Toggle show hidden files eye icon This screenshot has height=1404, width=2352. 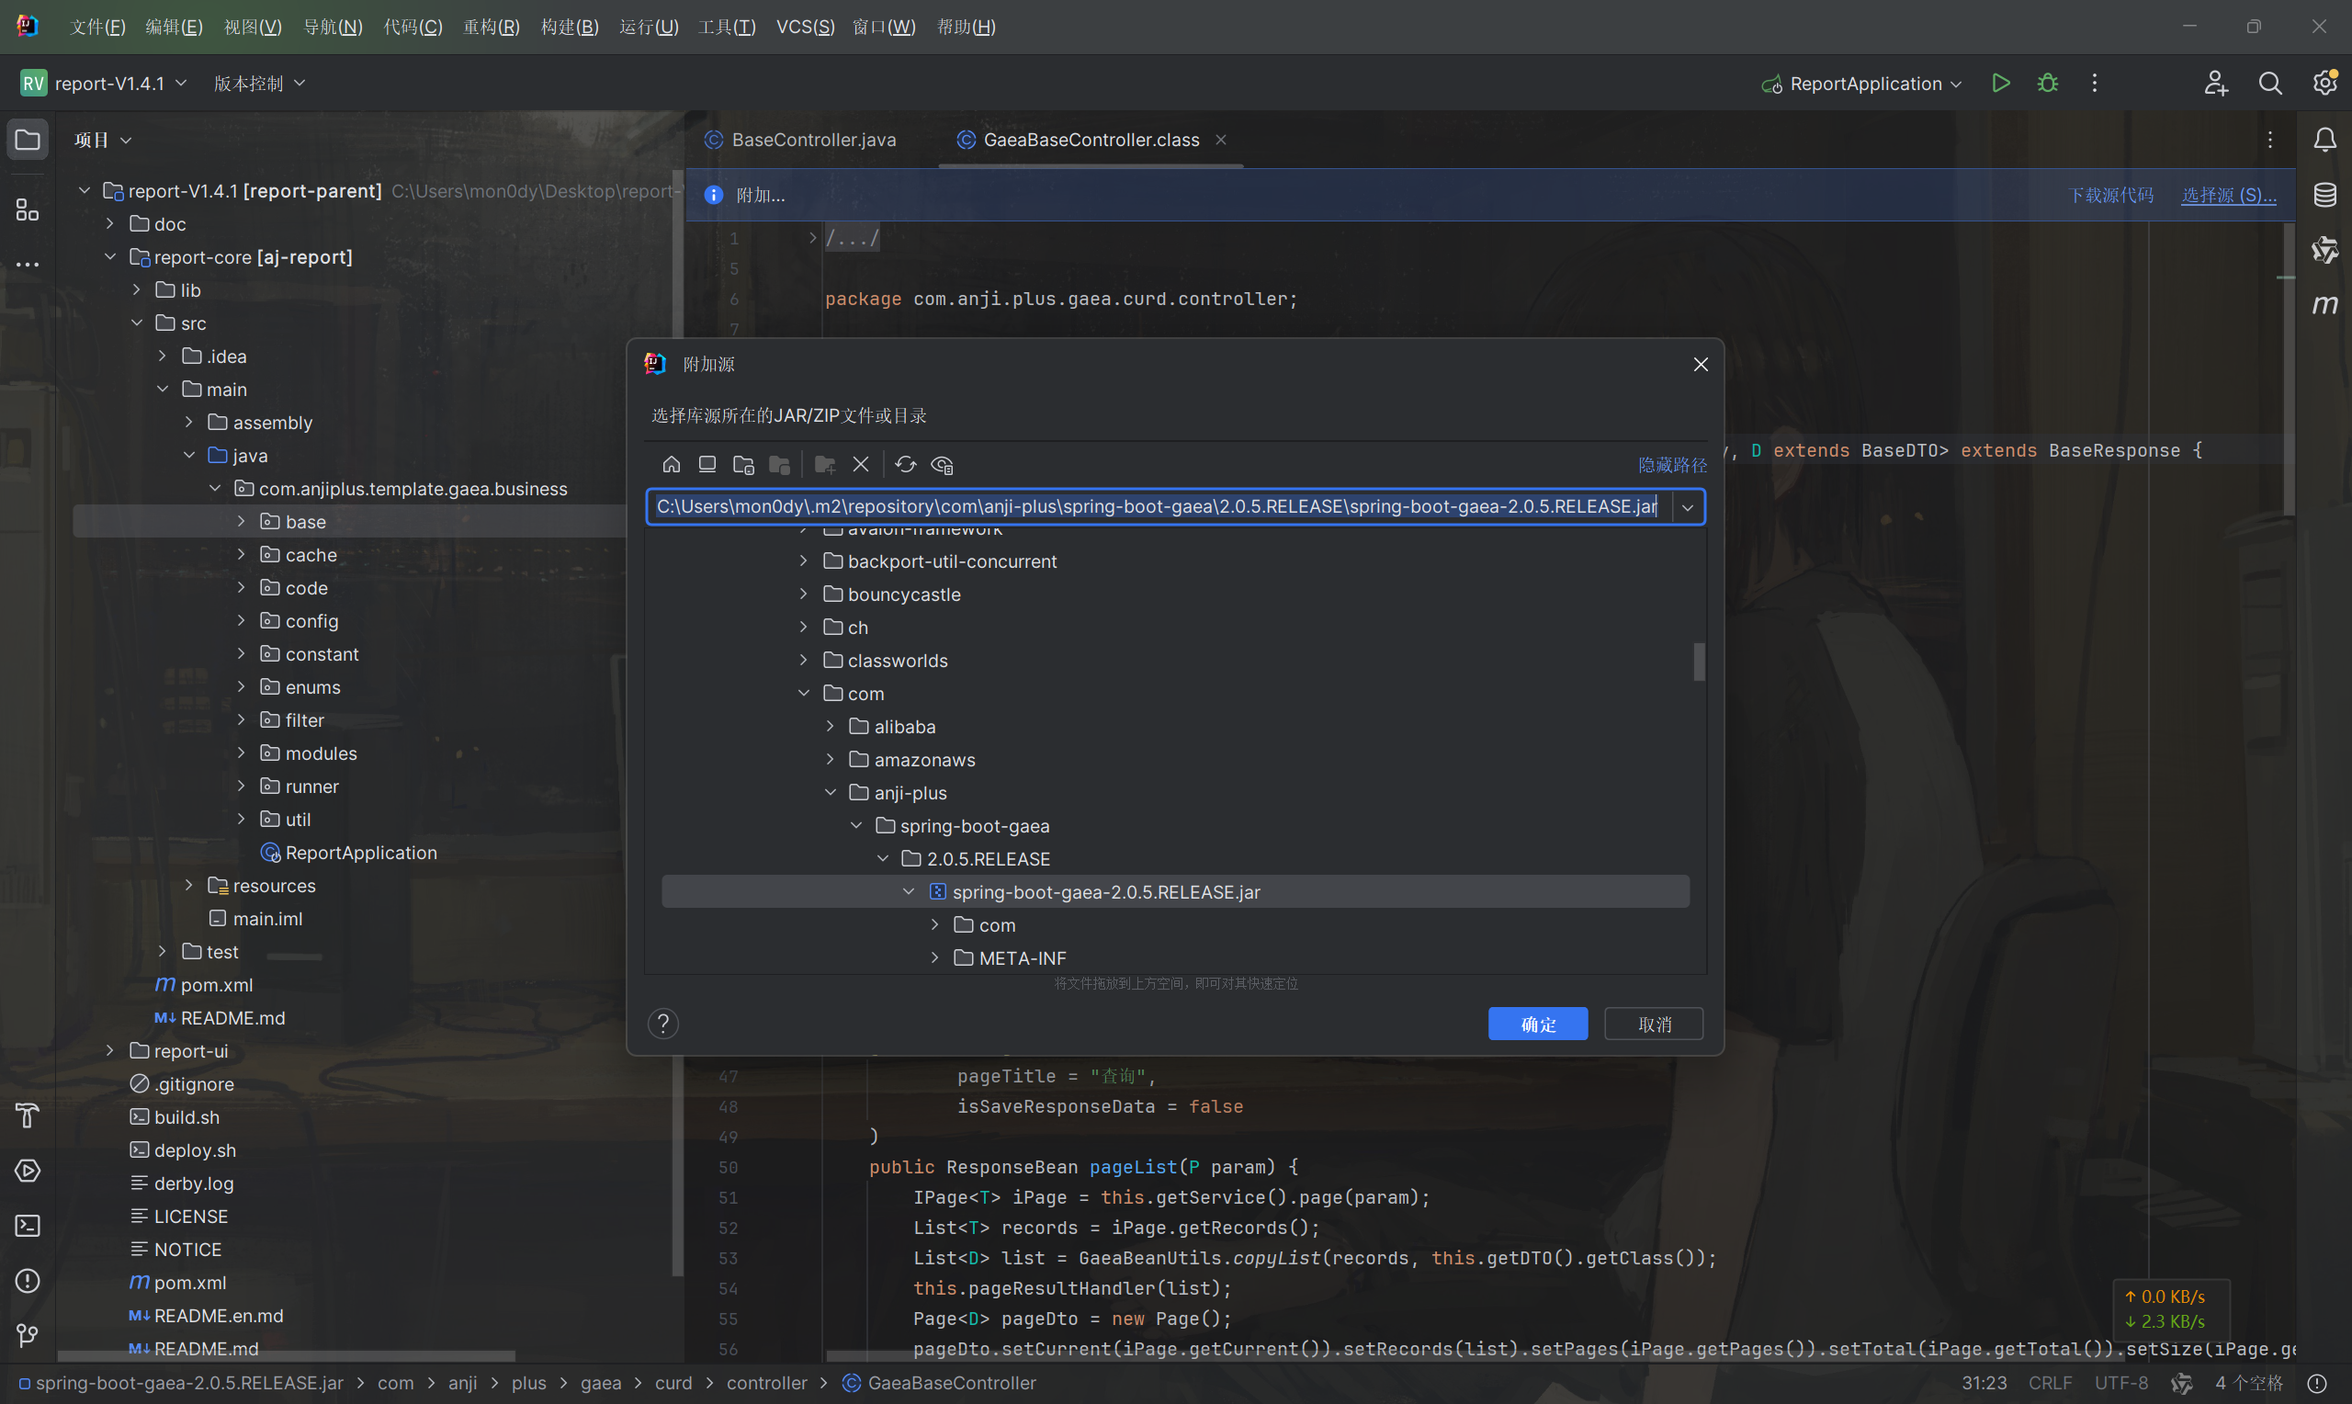(x=942, y=464)
